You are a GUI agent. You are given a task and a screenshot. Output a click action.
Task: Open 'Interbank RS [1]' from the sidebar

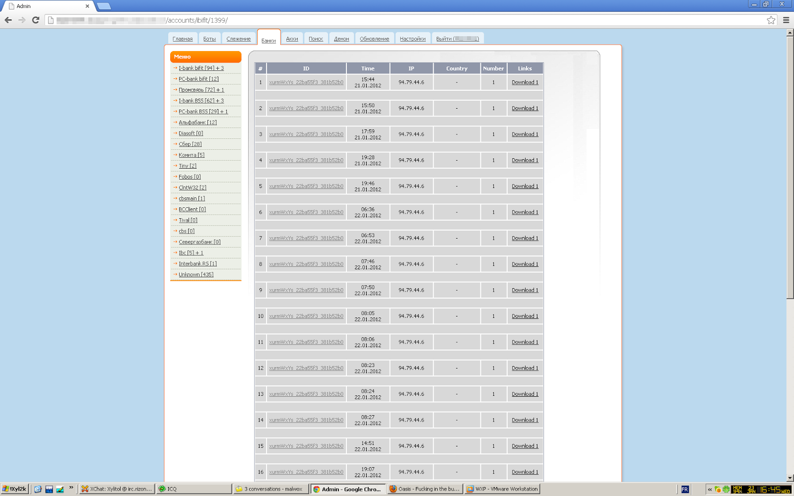198,264
